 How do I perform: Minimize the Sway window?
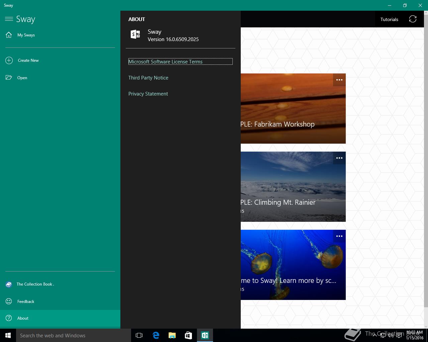coord(390,5)
